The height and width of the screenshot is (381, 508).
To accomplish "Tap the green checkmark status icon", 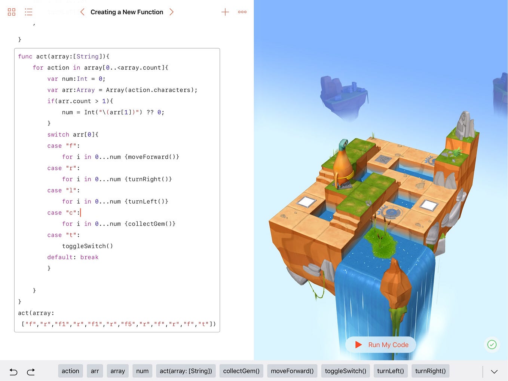I will [x=492, y=344].
